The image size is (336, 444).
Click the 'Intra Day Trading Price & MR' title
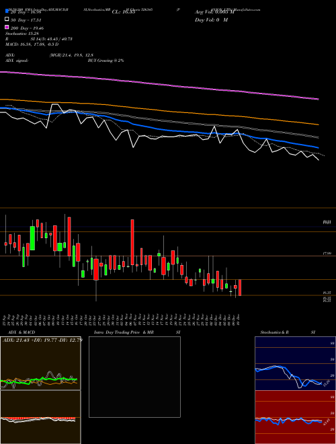pyautogui.click(x=124, y=332)
